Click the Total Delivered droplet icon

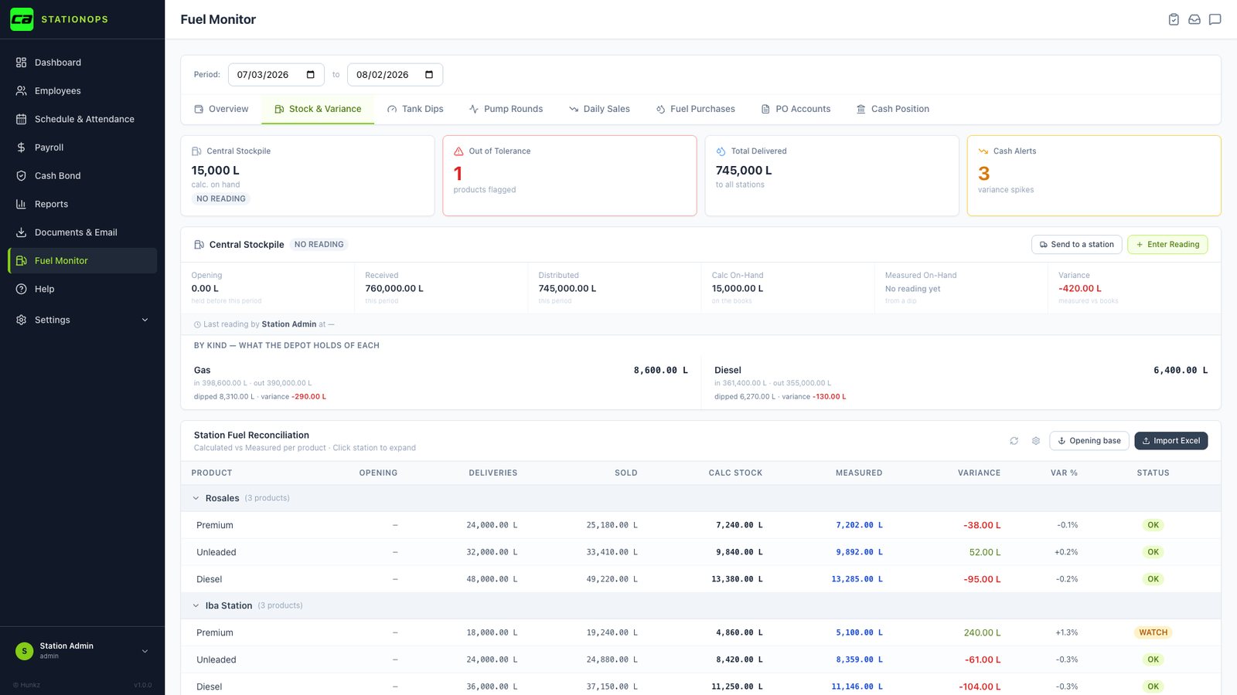(721, 151)
